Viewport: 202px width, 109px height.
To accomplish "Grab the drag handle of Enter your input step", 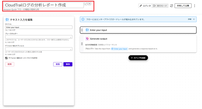I will point(82,30).
